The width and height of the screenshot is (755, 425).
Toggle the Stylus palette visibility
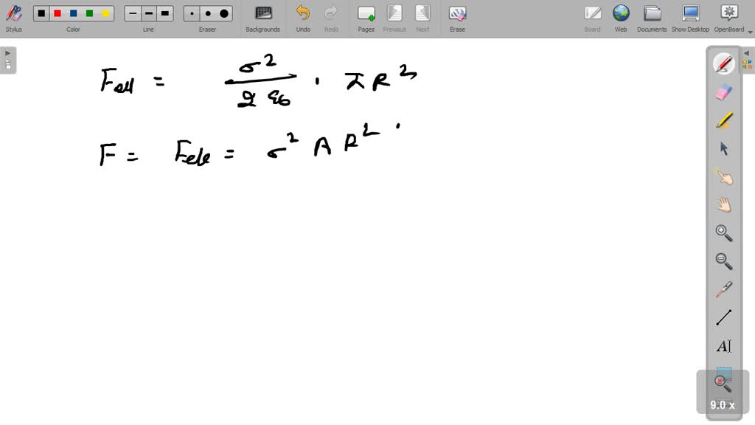pos(13,18)
